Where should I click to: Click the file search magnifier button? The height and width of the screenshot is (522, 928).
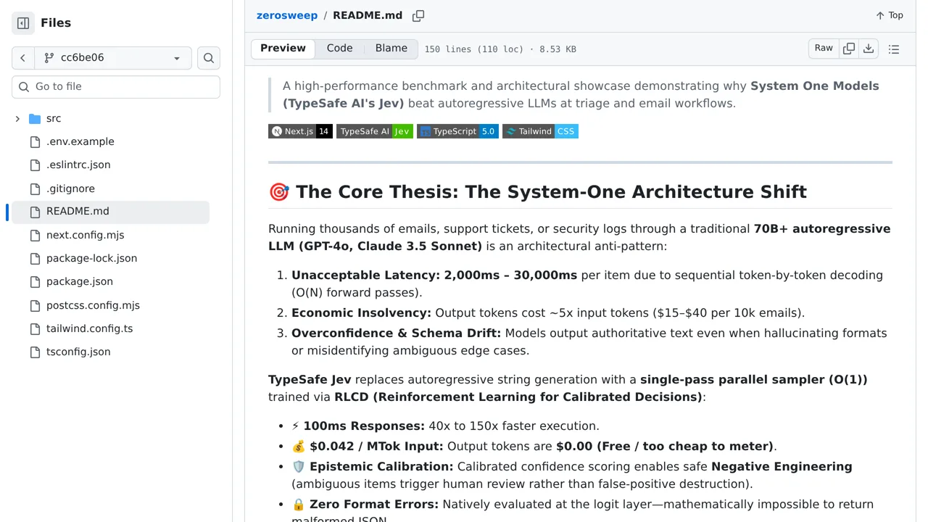209,58
